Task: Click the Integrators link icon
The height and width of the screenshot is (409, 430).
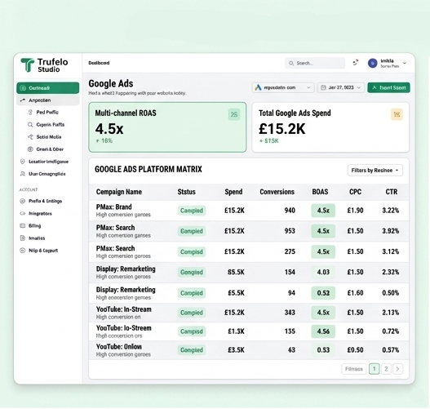Action: coord(23,213)
